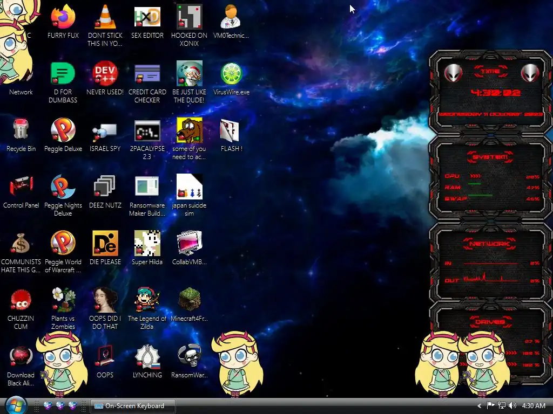Click the 4:30 AM taskbar clock
Viewport: 553px width, 414px height.
click(534, 406)
